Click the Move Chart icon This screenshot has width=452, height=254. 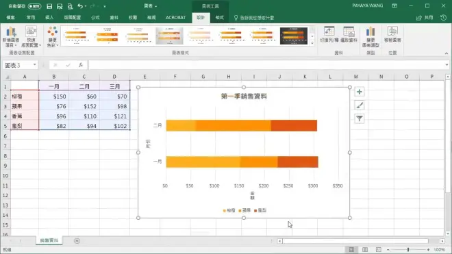392,35
